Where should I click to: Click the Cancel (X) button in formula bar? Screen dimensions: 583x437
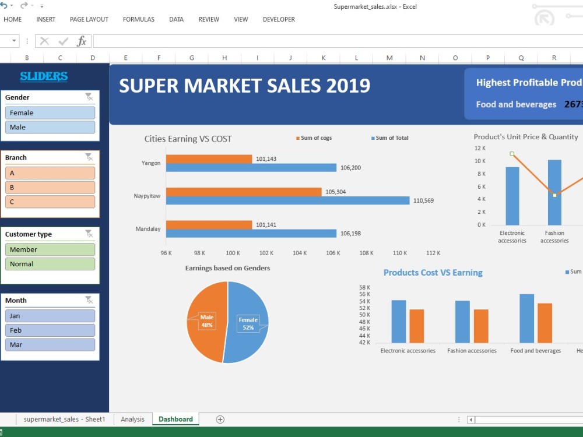click(45, 41)
